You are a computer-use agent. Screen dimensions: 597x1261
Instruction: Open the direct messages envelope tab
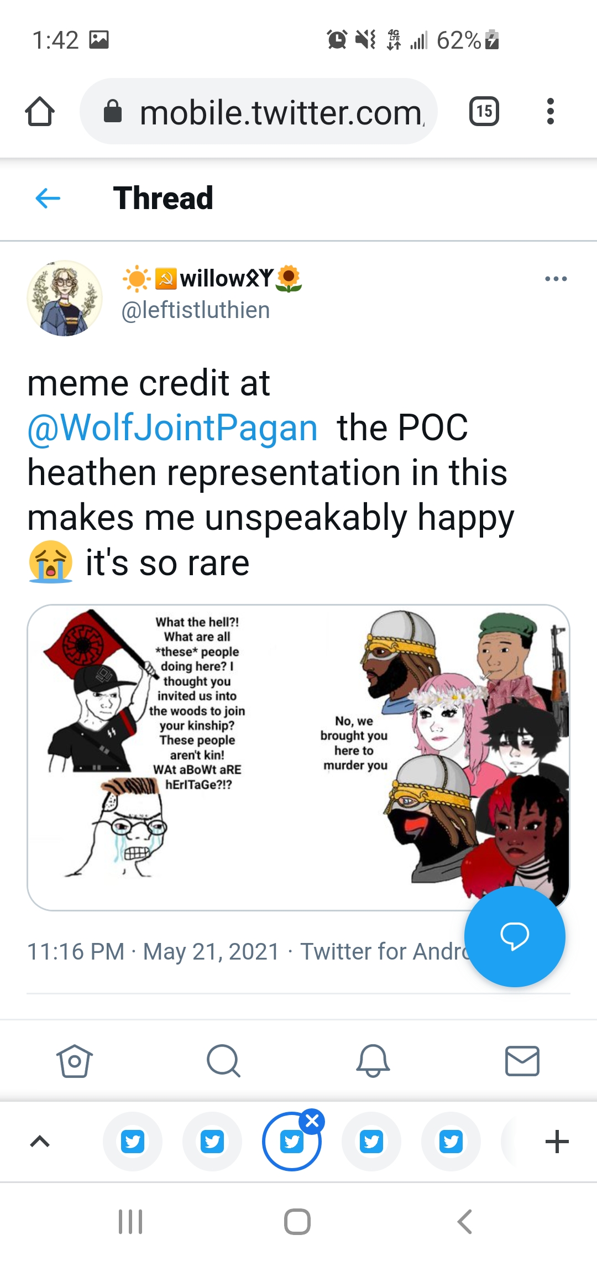[522, 1061]
